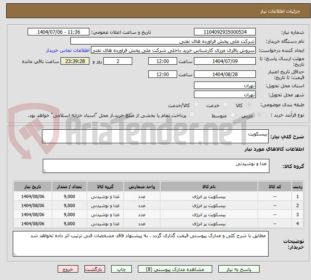This screenshot has width=311, height=280.
Task: Click the resize grip of شرح کلی box
Action: point(44,141)
